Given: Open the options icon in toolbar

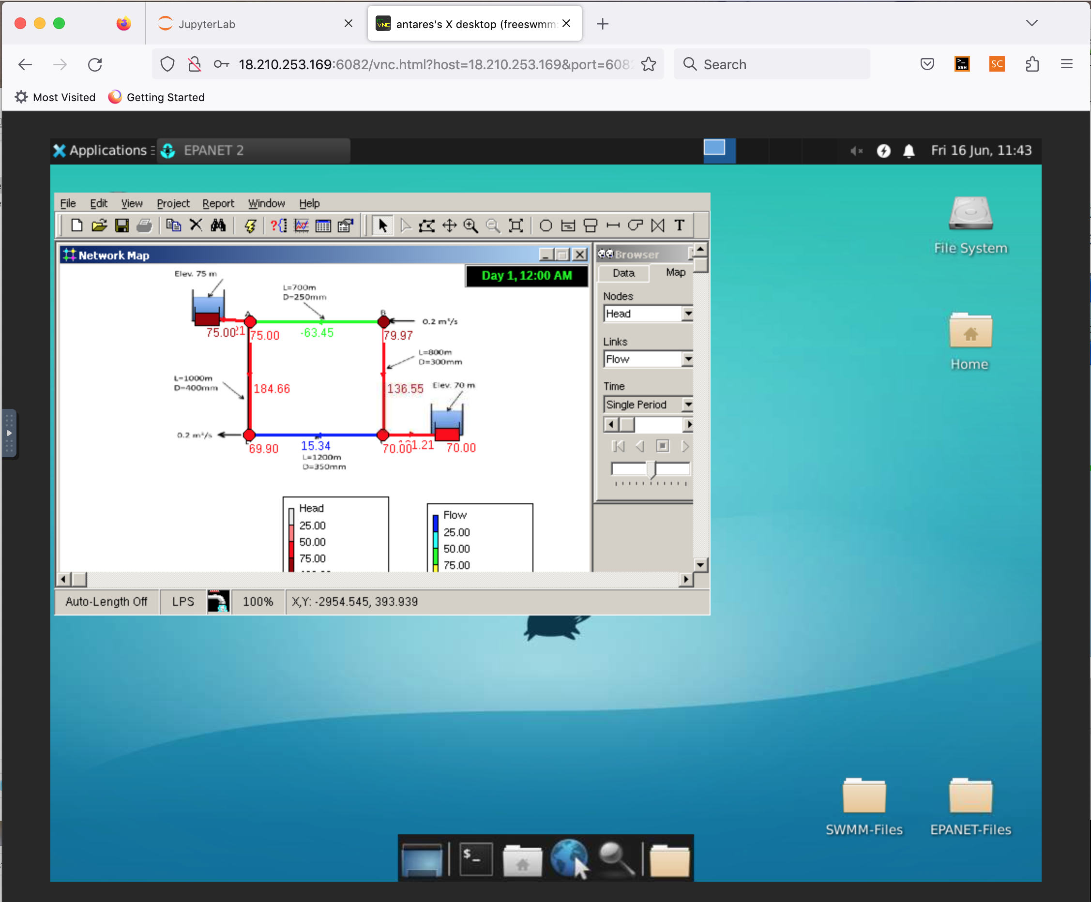Looking at the screenshot, I should tap(346, 225).
